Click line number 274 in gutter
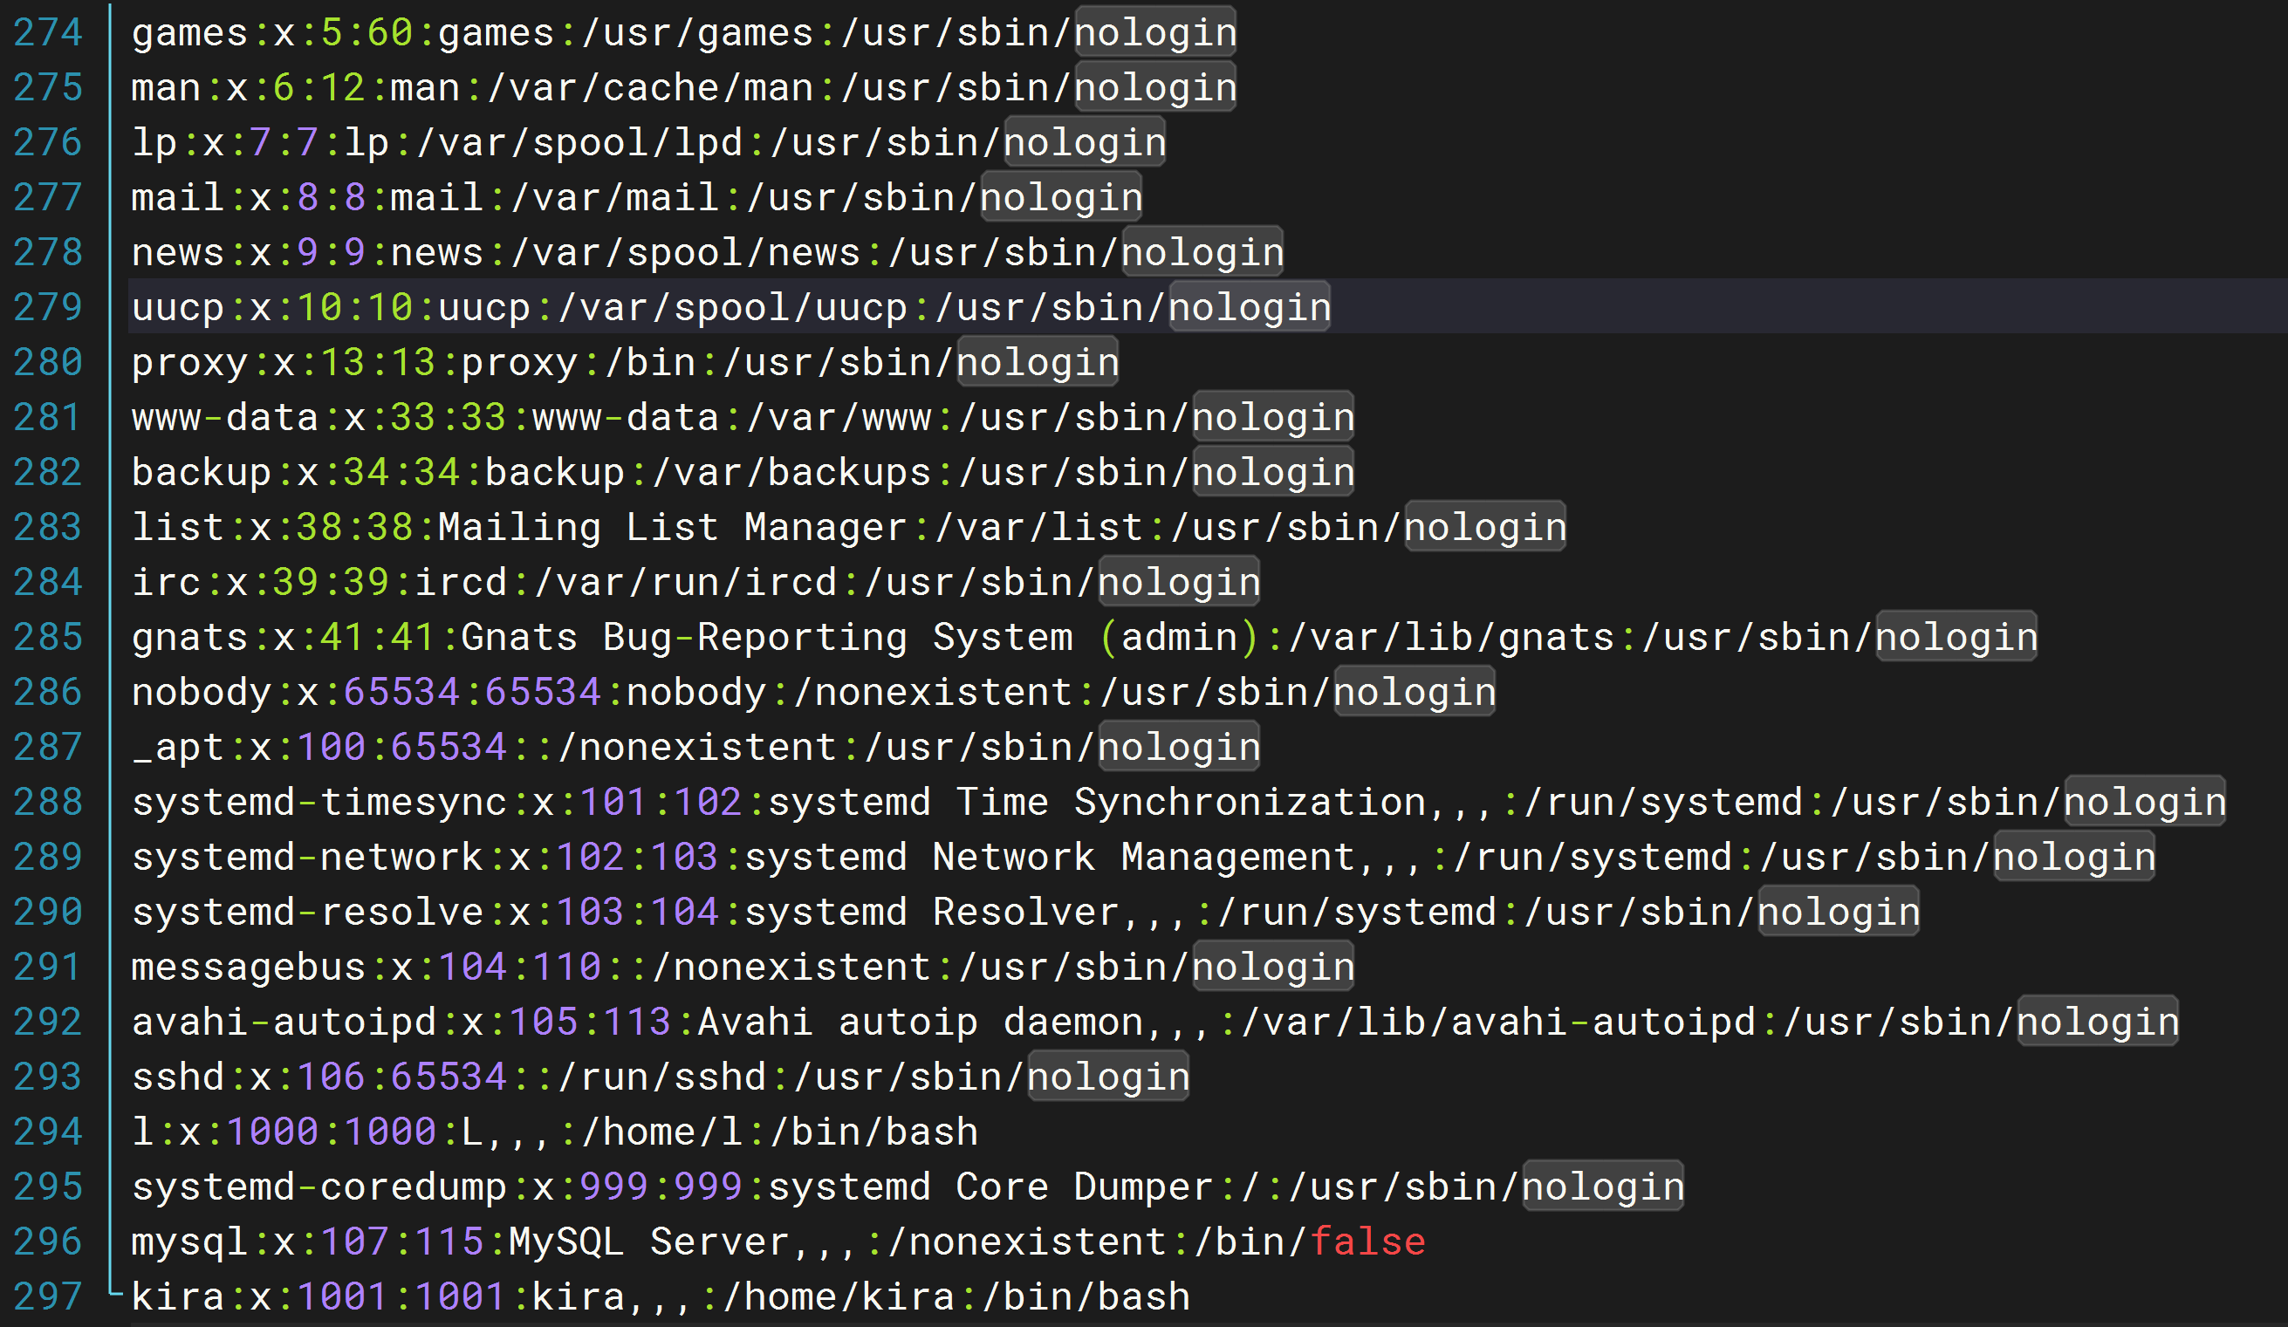Screen dimensions: 2288x1327 click(x=48, y=32)
